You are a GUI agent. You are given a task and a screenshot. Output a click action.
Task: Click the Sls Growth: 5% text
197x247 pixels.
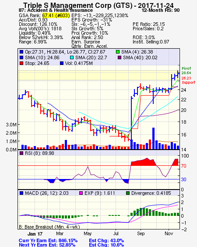pyautogui.click(x=88, y=29)
